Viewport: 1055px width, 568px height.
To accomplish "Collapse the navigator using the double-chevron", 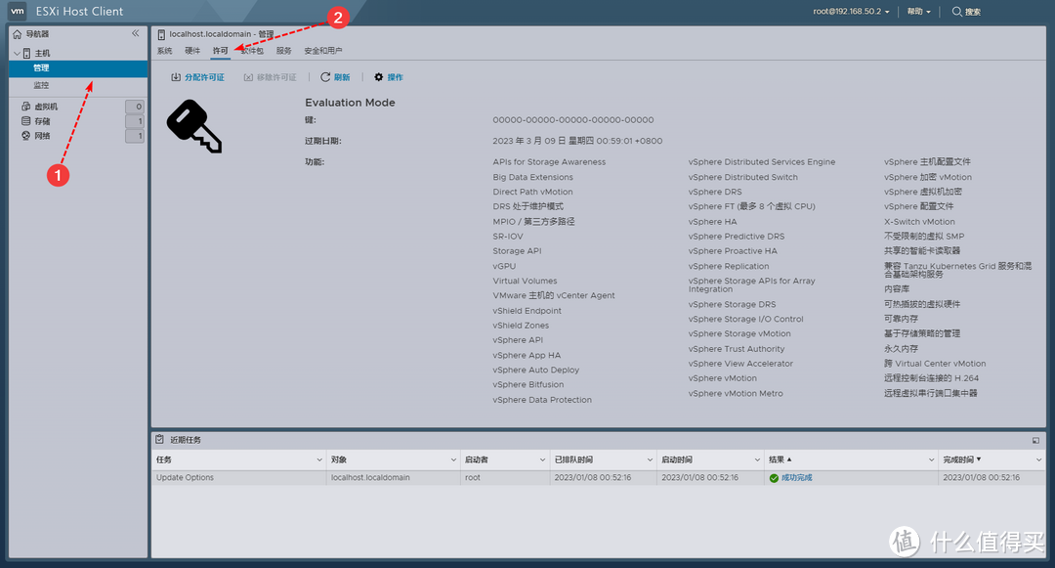I will pos(135,31).
